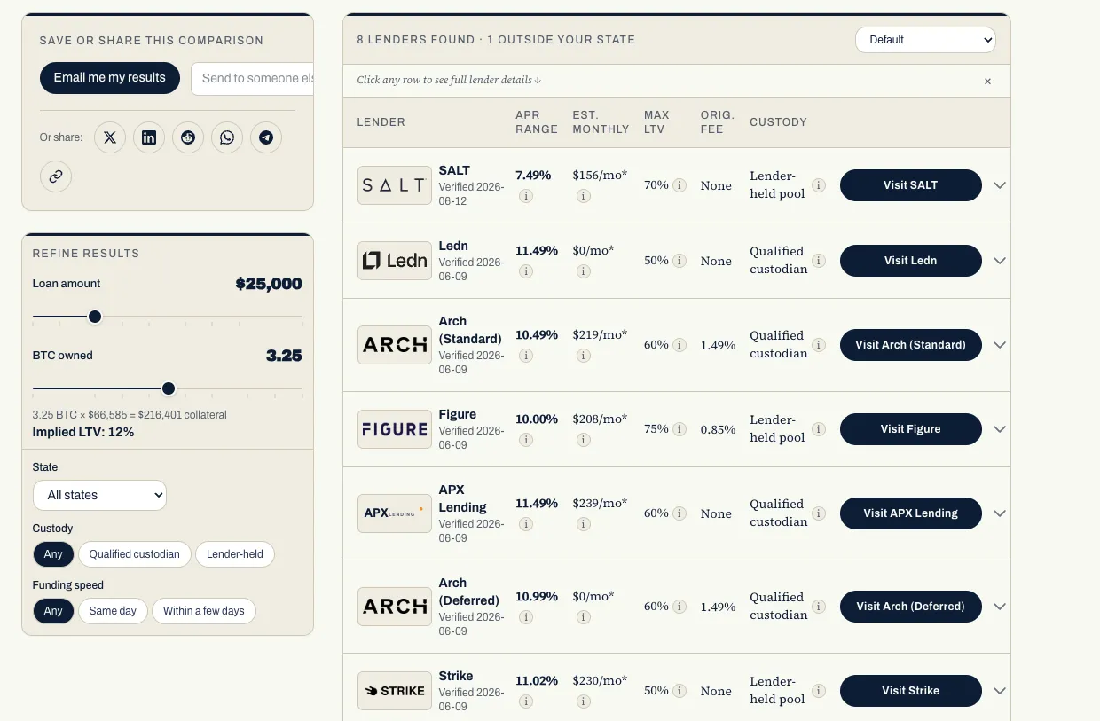Open Arch Deferred custody info icon
The height and width of the screenshot is (721, 1100).
click(x=819, y=607)
